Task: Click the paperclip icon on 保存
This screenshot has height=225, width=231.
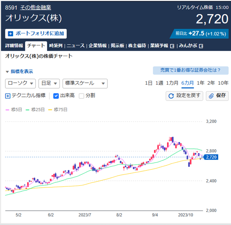Action: pyautogui.click(x=211, y=96)
